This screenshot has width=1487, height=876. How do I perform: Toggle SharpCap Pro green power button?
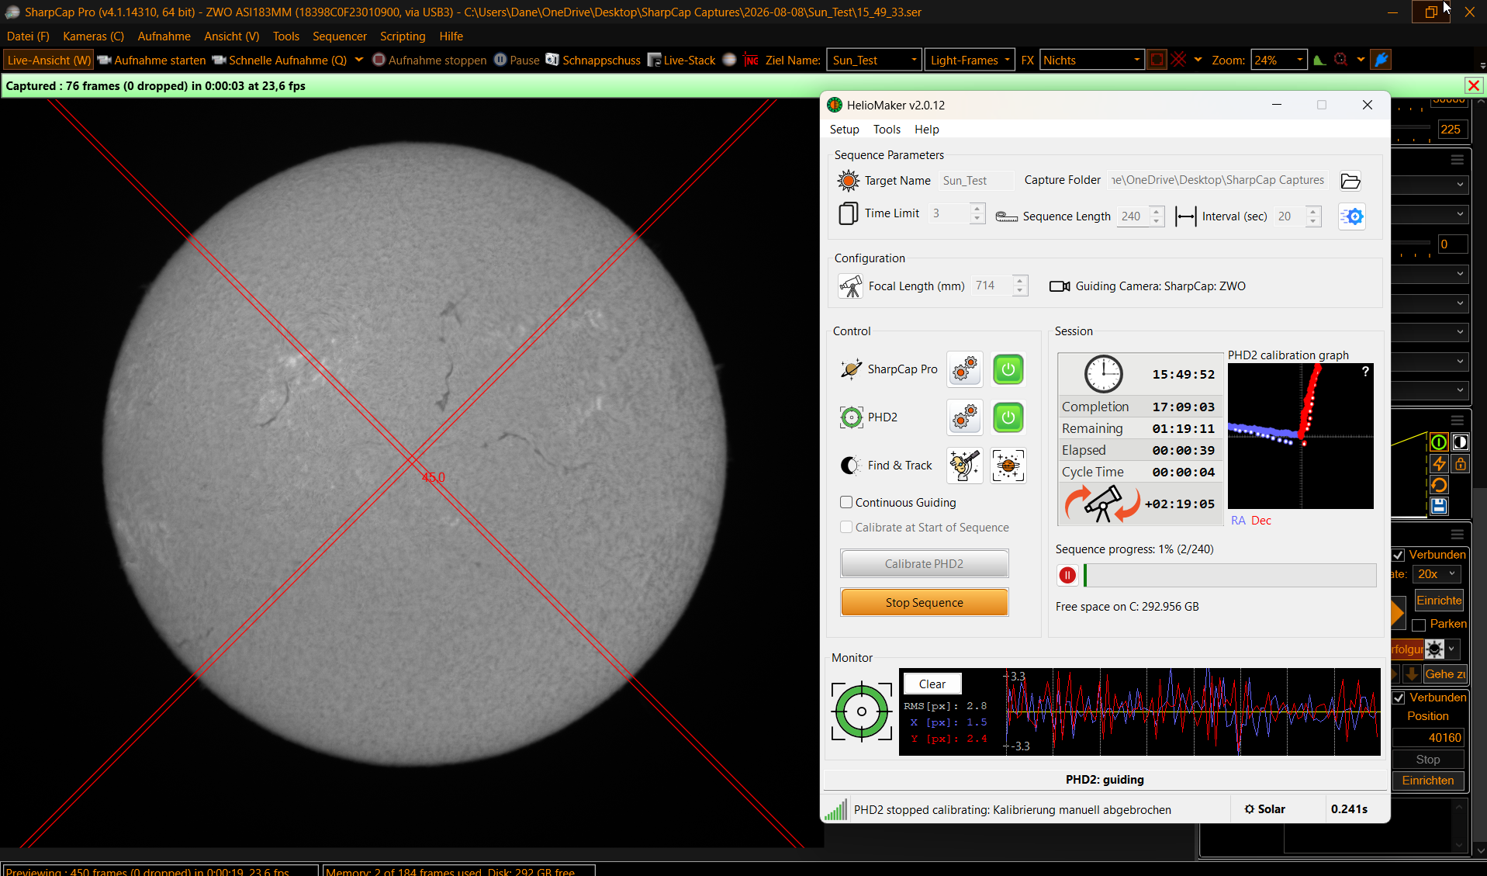1008,369
